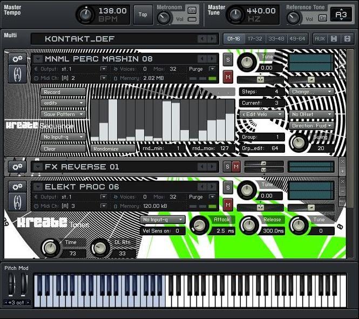Mute MNML PERC MASHIN 08
Screen dimensions: 359x319
click(228, 77)
